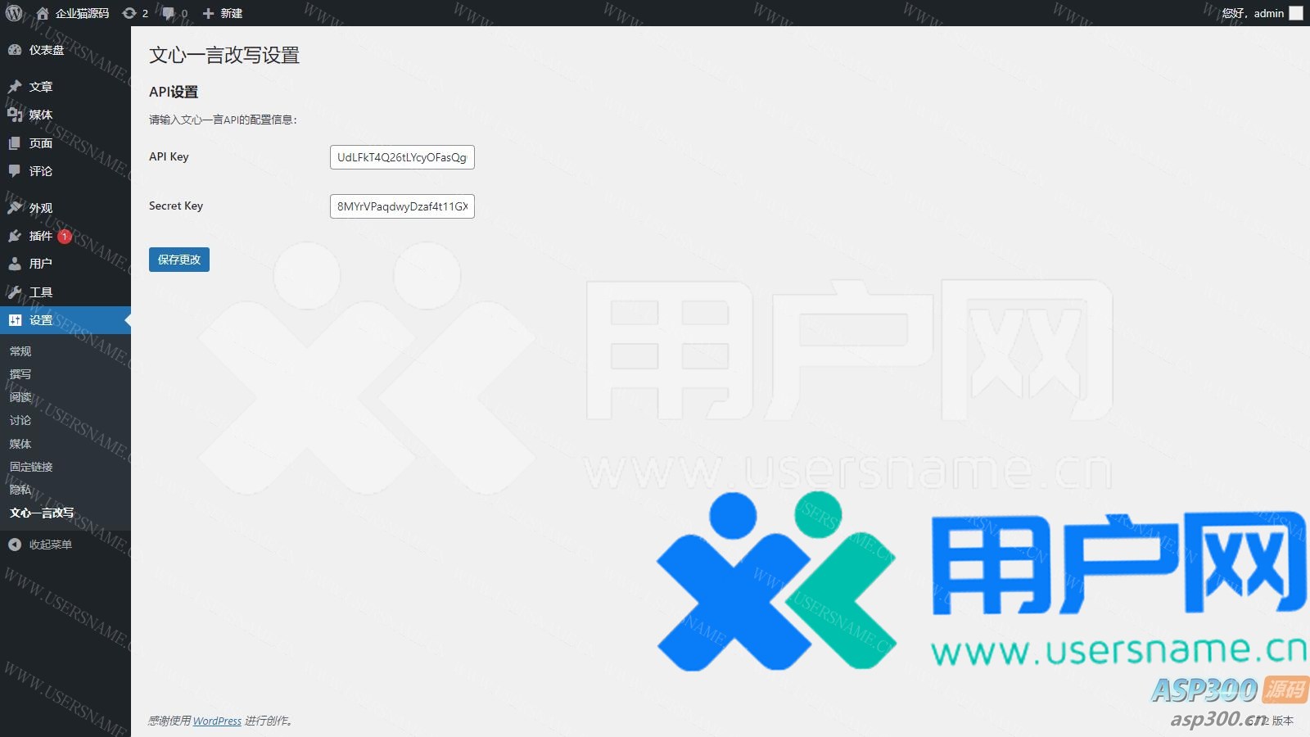Viewport: 1310px width, 737px height.
Task: Open the 常规 general settings submenu
Action: [20, 351]
